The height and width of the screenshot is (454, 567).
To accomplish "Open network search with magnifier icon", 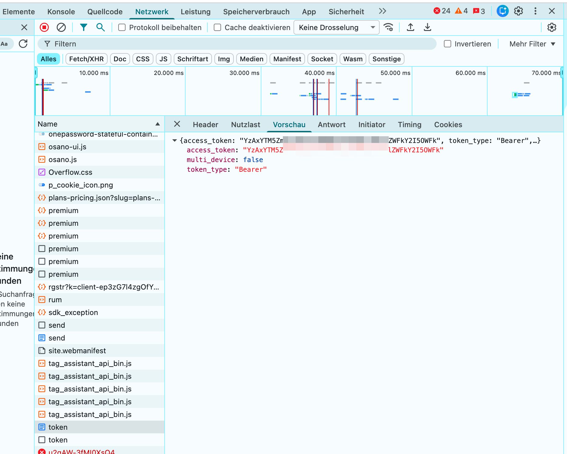I will pyautogui.click(x=100, y=28).
